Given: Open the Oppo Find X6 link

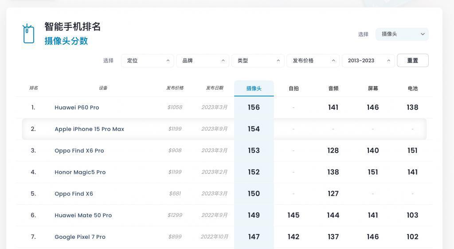Looking at the screenshot, I should (74, 194).
